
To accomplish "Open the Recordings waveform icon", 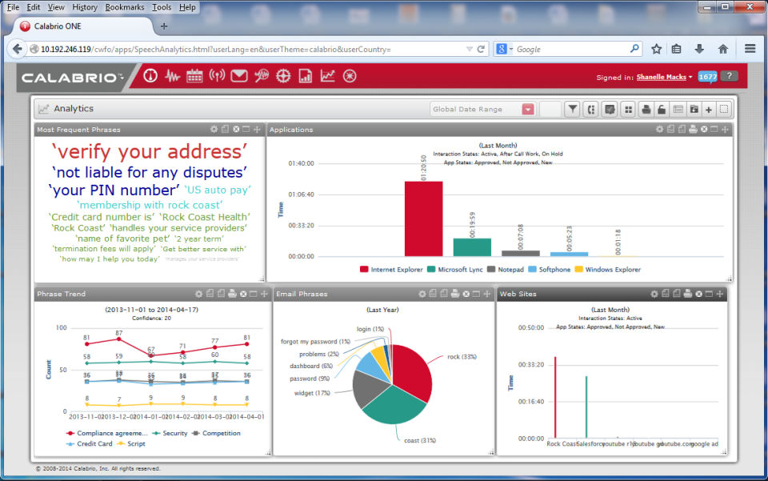I will (172, 76).
